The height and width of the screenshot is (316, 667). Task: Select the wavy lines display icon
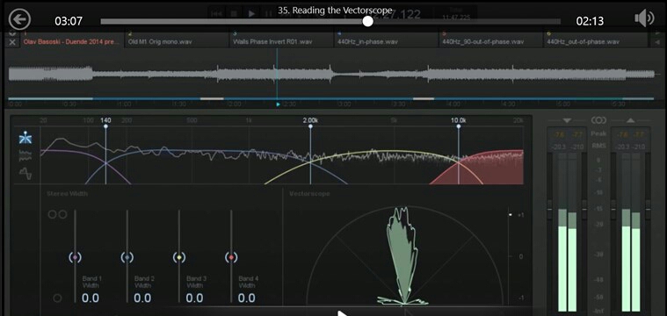(25, 156)
